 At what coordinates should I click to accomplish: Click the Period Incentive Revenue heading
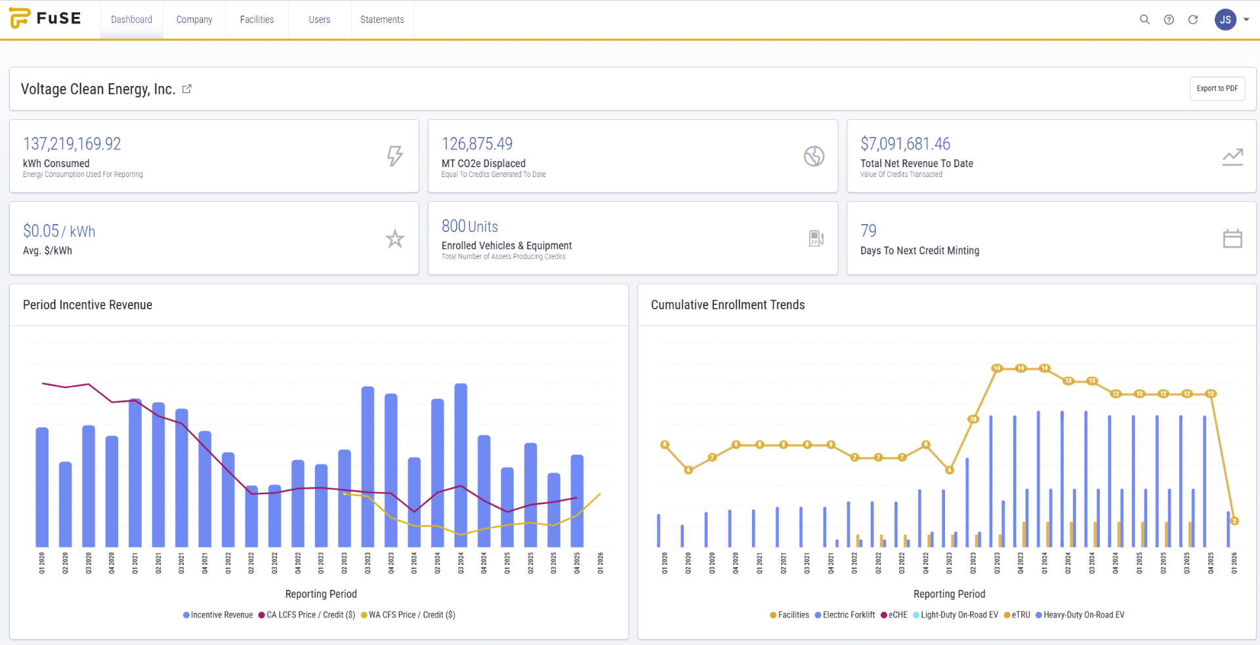[x=87, y=305]
